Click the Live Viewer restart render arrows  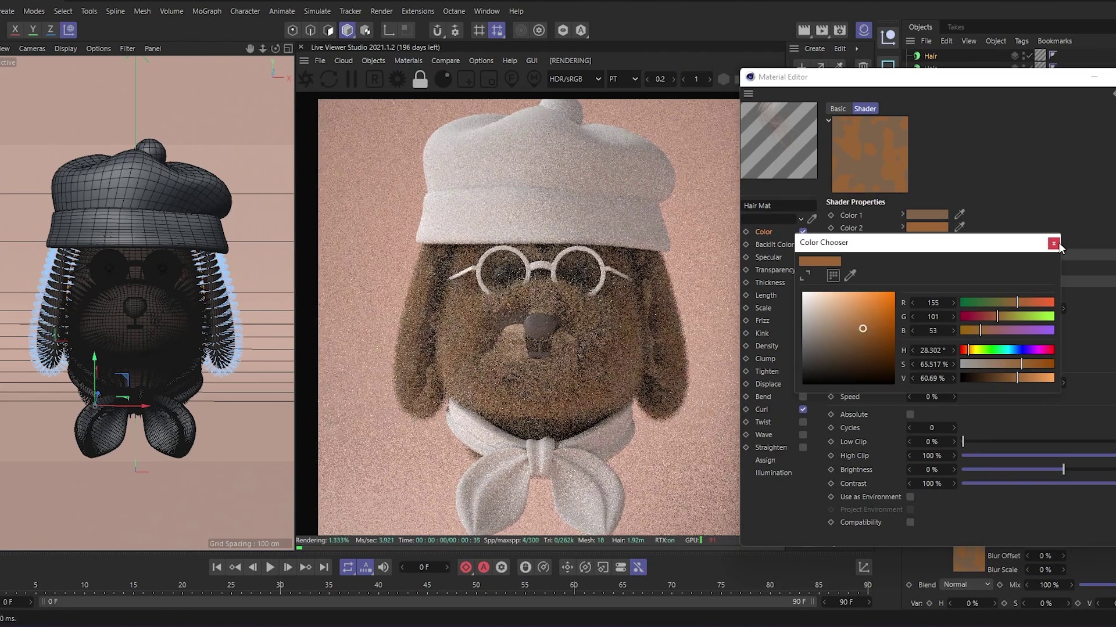coord(329,79)
